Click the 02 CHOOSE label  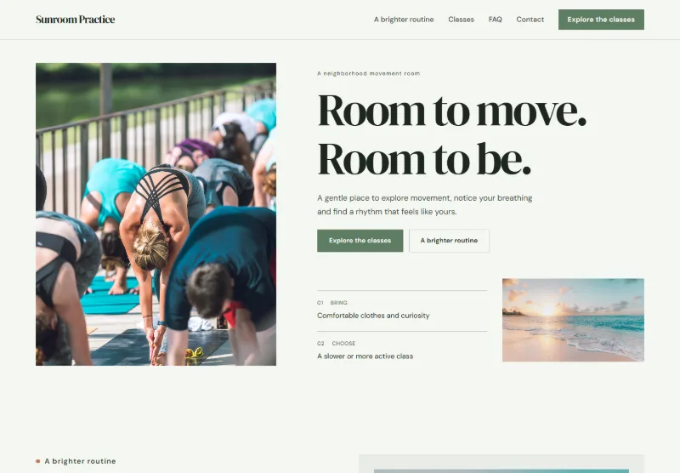point(336,343)
